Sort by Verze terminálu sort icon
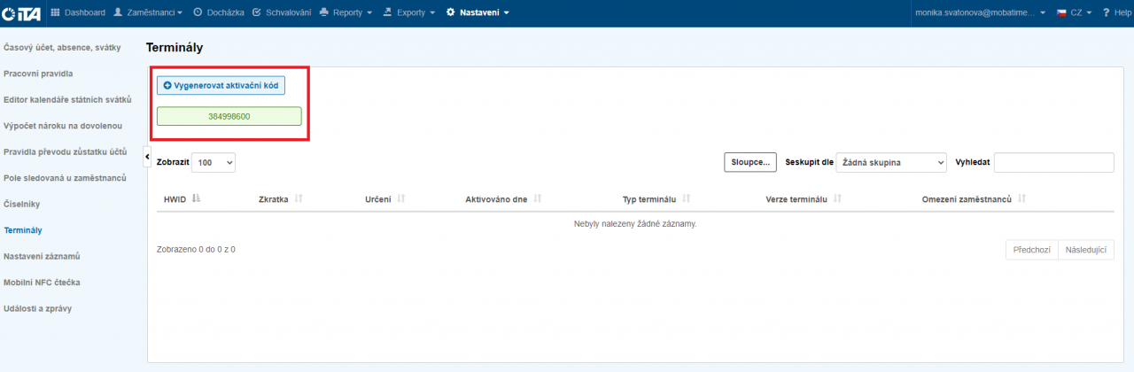 pos(837,199)
